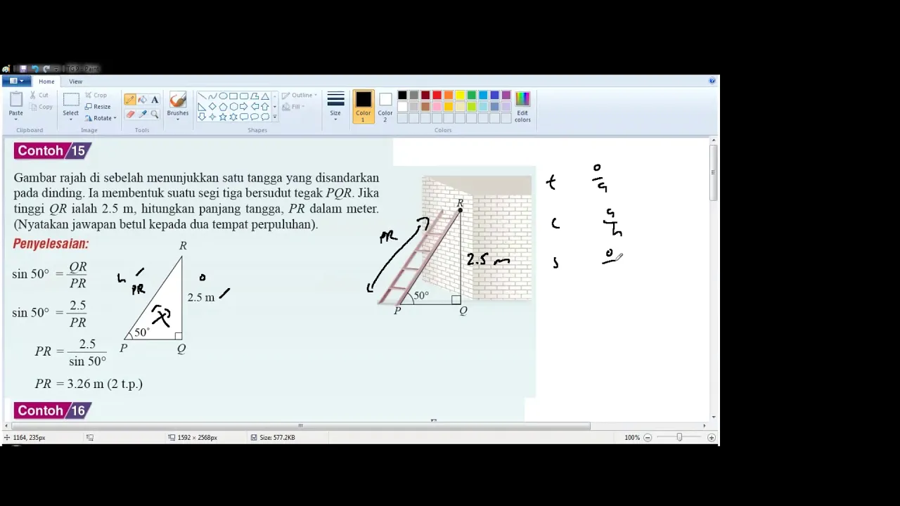Image resolution: width=900 pixels, height=506 pixels.
Task: Click the 'Contoh 16' heading on the canvas
Action: [52, 410]
